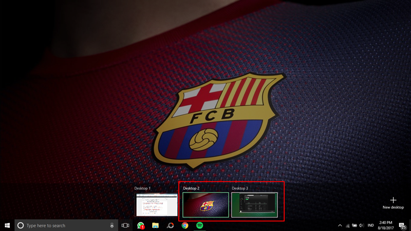Switch to Desktop 1 thumbnail
This screenshot has width=411, height=231.
coord(156,204)
